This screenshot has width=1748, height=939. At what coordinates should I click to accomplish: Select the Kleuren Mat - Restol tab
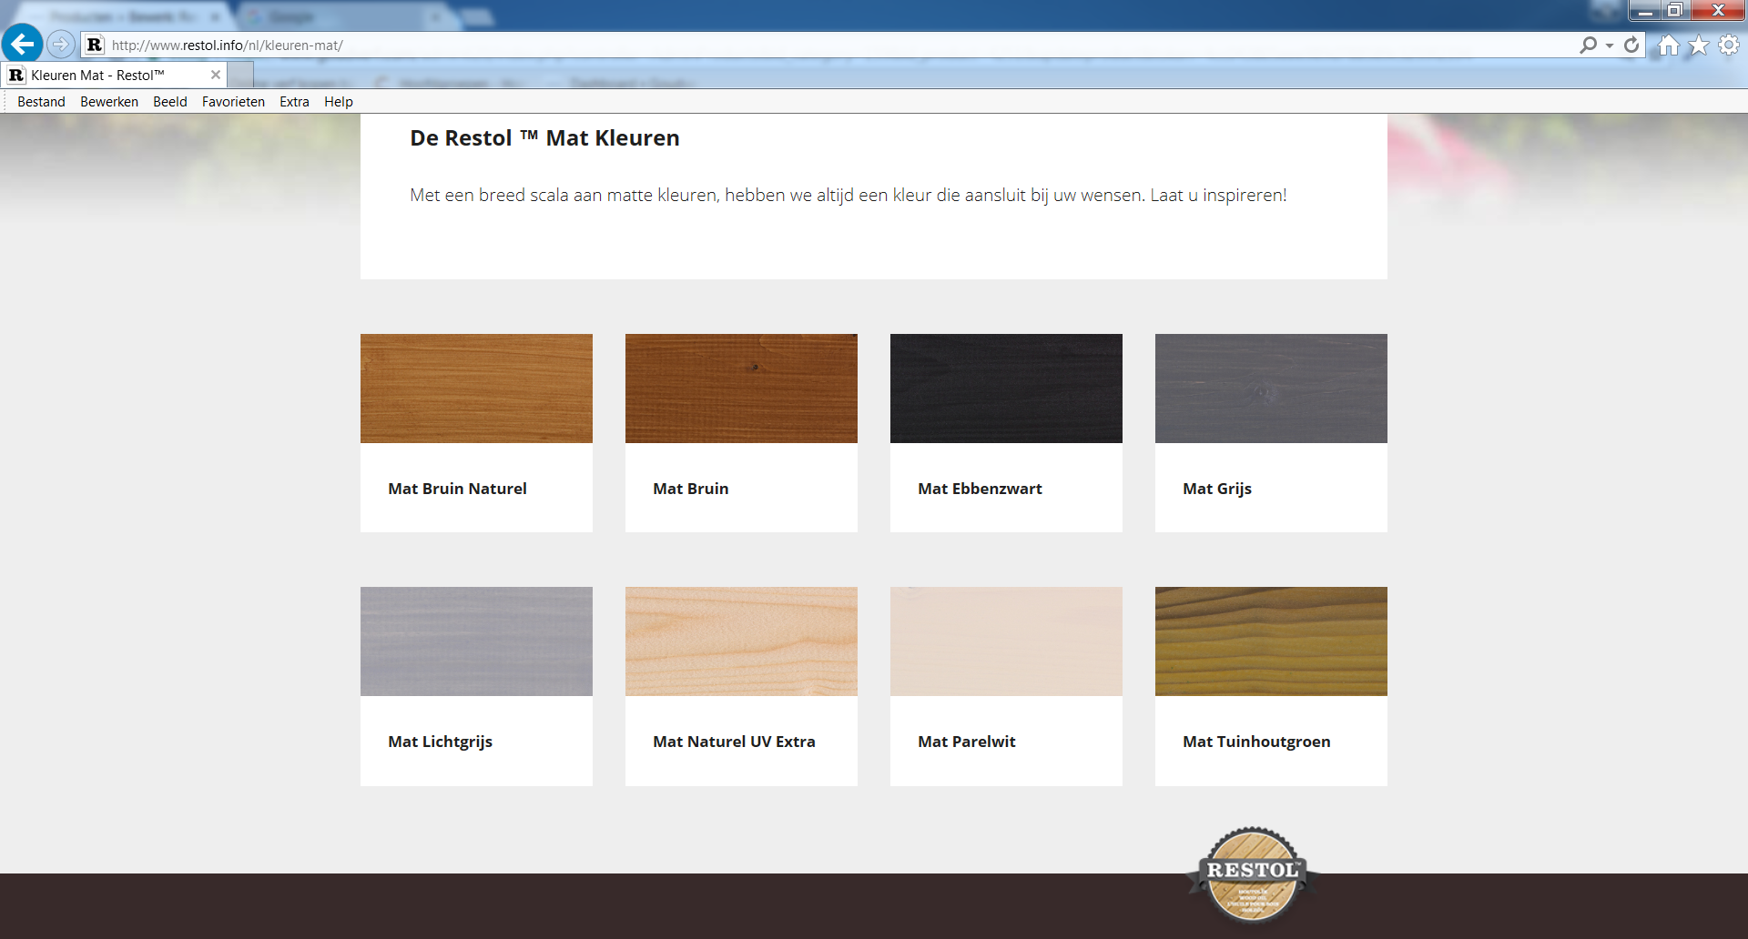[114, 75]
